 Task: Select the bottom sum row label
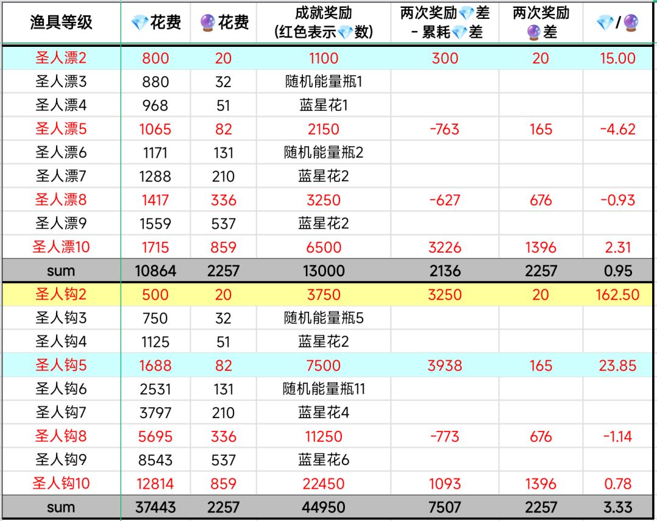coord(61,507)
